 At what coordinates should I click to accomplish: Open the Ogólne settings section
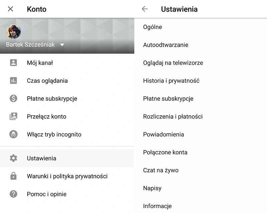tap(152, 27)
